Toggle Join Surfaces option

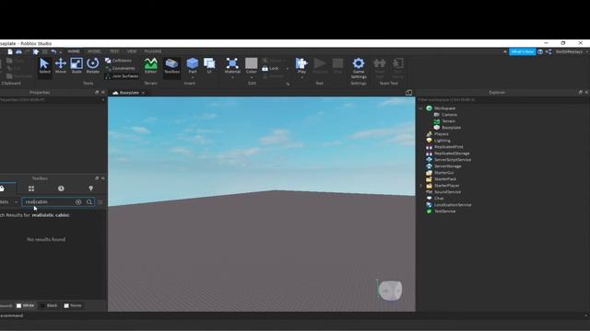click(x=122, y=76)
